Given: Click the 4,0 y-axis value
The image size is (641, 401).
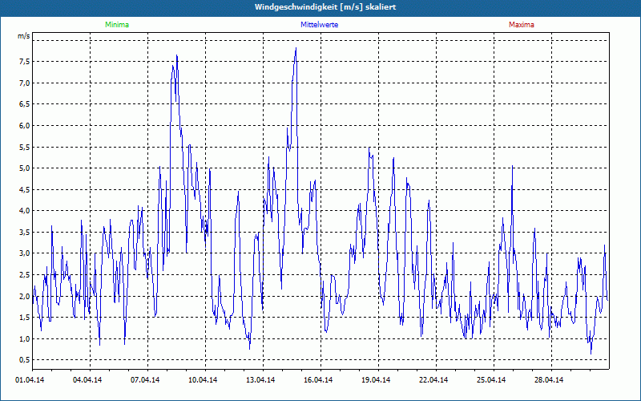Looking at the screenshot, I should 25,211.
